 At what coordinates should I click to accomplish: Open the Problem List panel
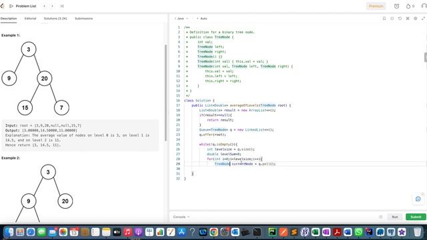[23, 6]
